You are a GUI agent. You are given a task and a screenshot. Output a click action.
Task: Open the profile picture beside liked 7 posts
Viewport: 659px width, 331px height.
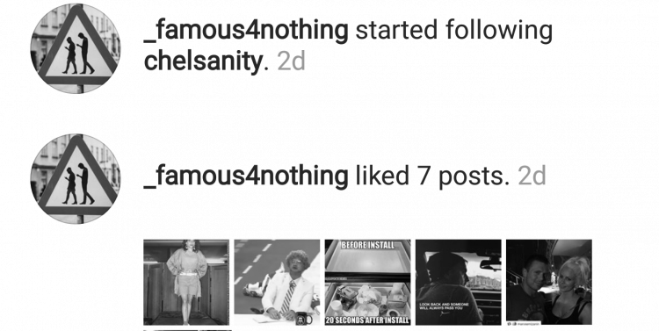tap(76, 178)
